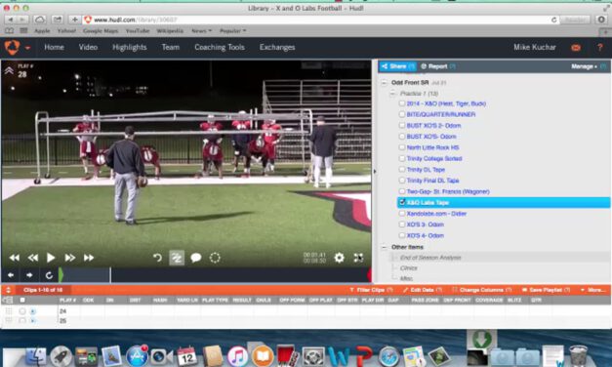612x367 pixels.
Task: Click Save Playlist in the orange bar
Action: (546, 290)
